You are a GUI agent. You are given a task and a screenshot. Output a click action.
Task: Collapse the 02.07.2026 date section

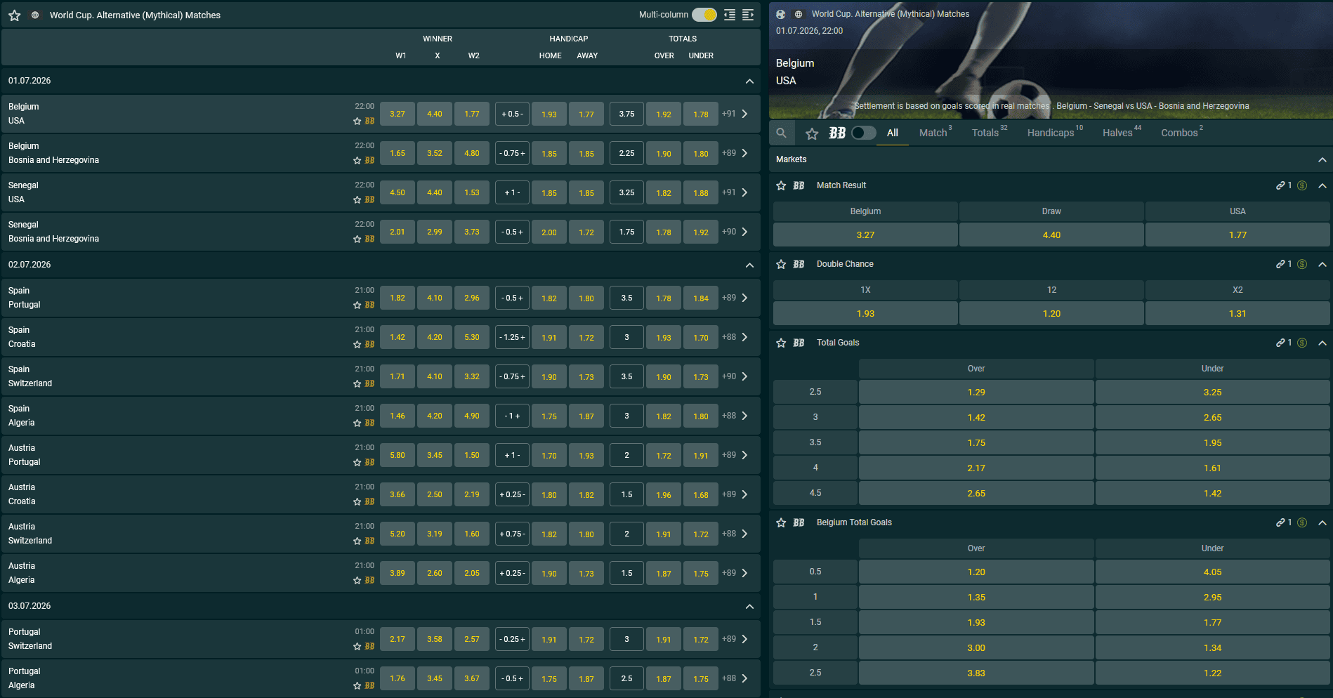point(749,265)
